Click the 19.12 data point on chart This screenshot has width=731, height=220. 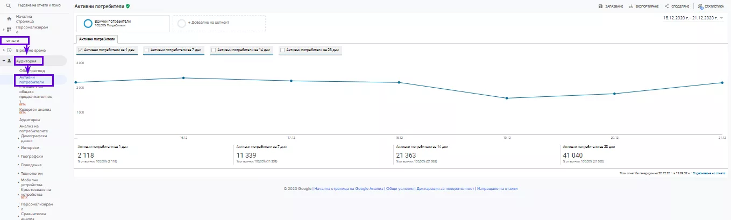(507, 98)
